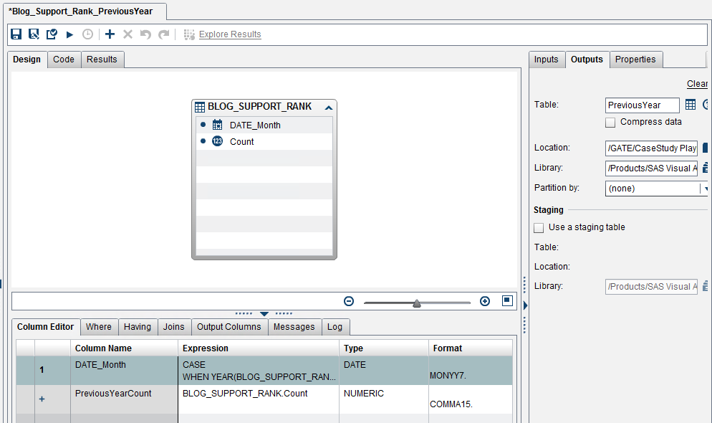This screenshot has width=712, height=423.
Task: Toggle the Compress data checkbox
Action: pos(610,122)
